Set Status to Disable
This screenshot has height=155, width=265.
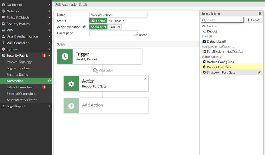117,21
